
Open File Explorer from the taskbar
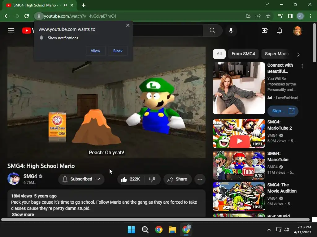172,230
